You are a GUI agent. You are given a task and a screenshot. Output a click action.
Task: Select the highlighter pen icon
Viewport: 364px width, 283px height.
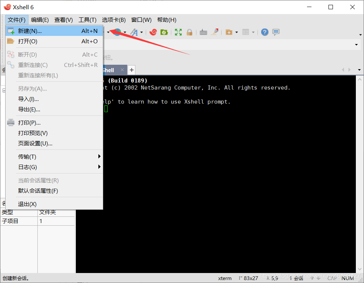[215, 32]
